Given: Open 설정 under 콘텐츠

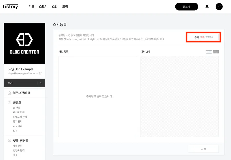Looking at the screenshot, I should click(15, 131).
